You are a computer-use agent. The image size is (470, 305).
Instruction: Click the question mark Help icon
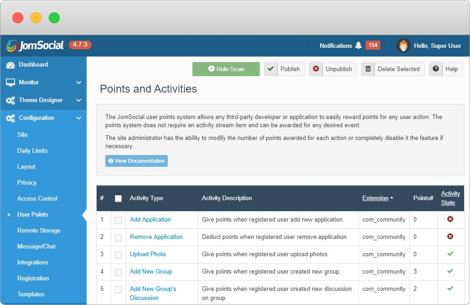436,69
